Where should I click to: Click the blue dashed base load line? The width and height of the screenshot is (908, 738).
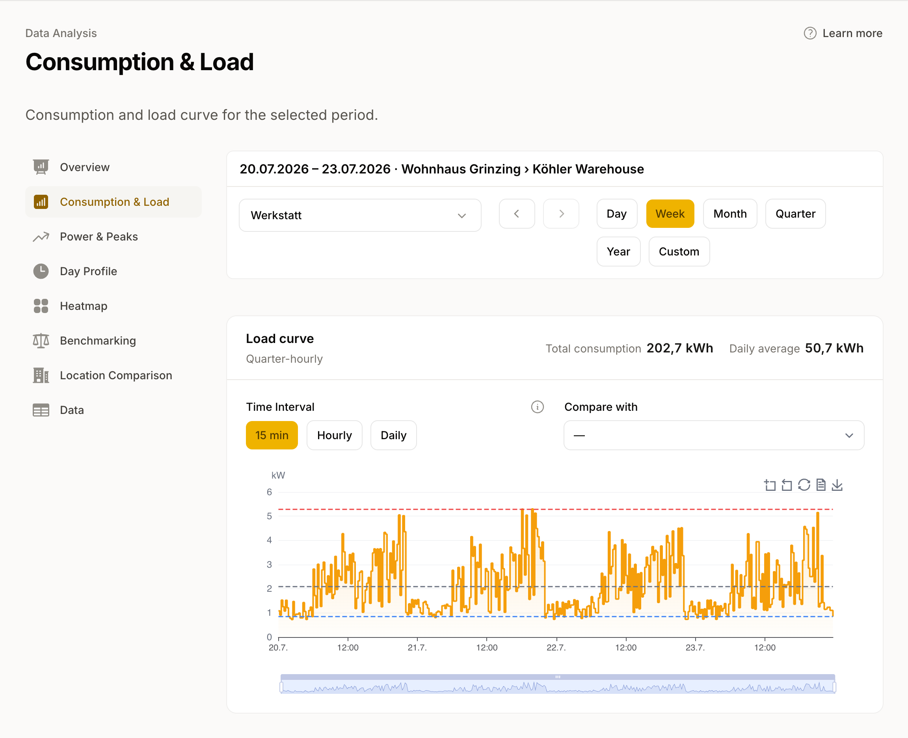(555, 617)
